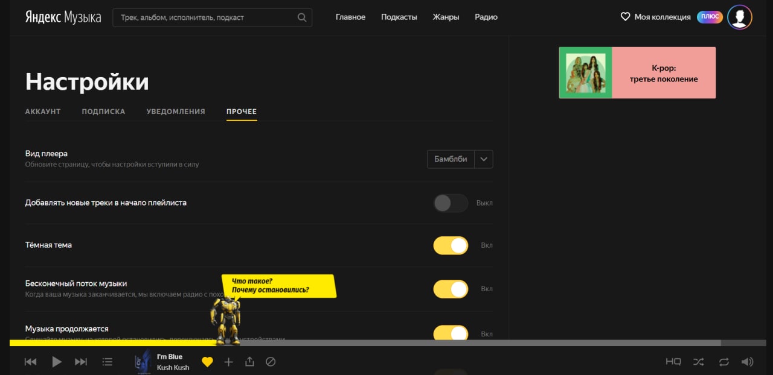Enable shuffle playback
Image resolution: width=773 pixels, height=375 pixels.
pyautogui.click(x=699, y=362)
